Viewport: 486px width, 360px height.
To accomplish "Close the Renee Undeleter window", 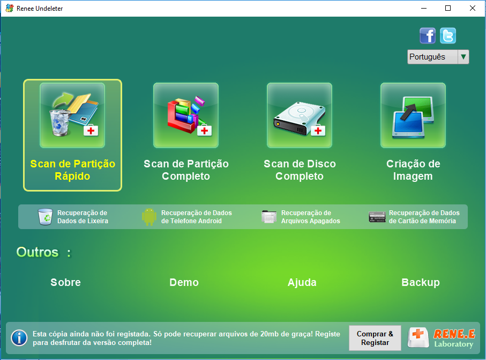I will click(x=473, y=8).
